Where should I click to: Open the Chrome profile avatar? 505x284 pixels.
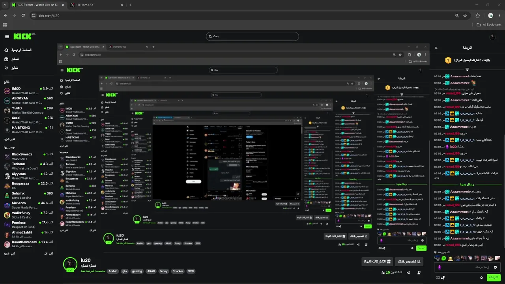490,16
